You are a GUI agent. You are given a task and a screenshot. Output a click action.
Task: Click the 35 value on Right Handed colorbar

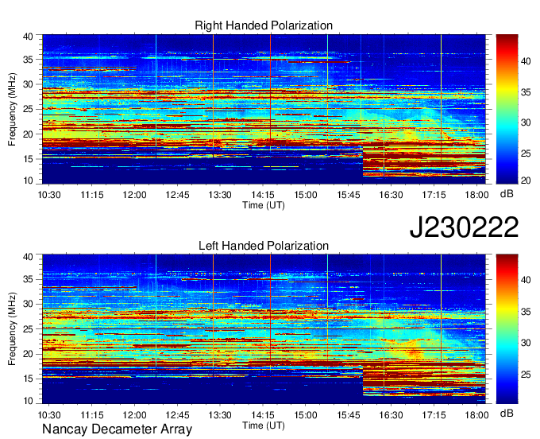(x=526, y=92)
